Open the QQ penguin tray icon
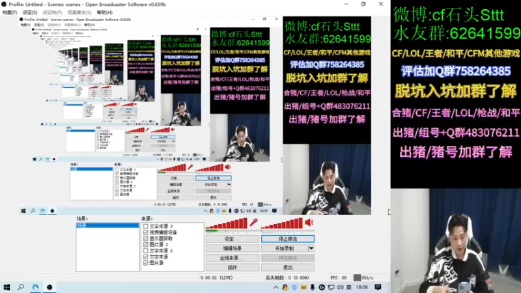521x293 pixels. tap(285, 287)
